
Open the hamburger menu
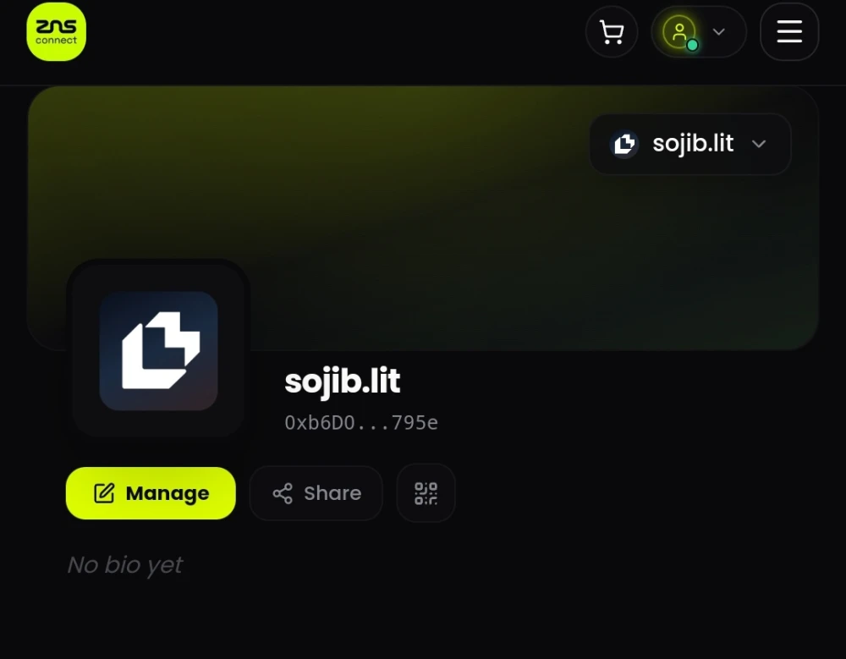(788, 31)
